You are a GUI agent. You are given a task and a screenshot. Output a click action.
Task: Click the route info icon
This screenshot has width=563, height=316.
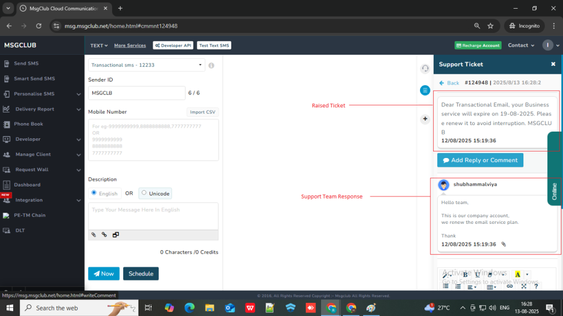pos(212,66)
